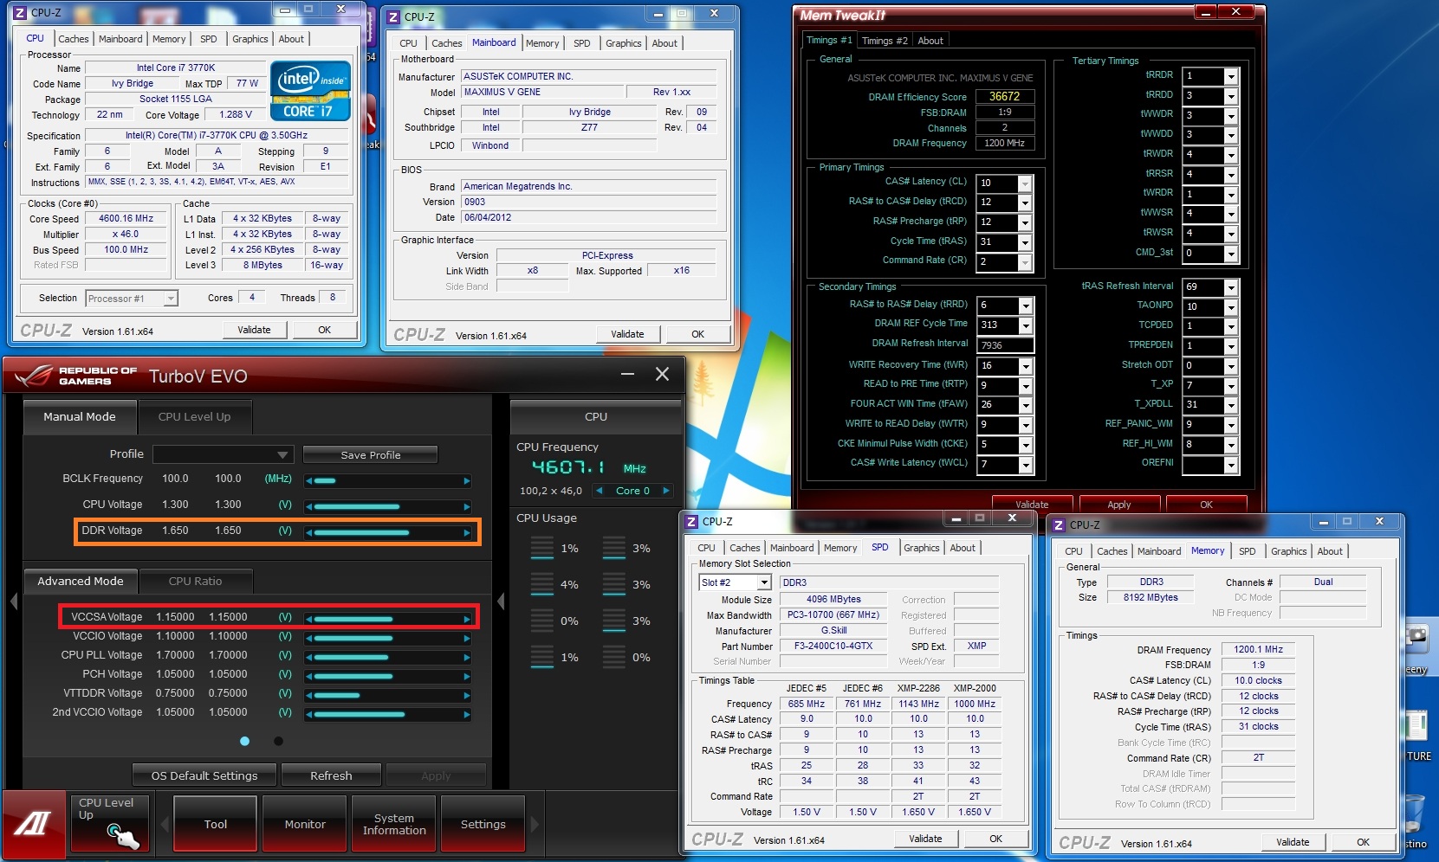Open SPD tab in CPU-Z Memory window
This screenshot has width=1439, height=862.
coord(1247,551)
